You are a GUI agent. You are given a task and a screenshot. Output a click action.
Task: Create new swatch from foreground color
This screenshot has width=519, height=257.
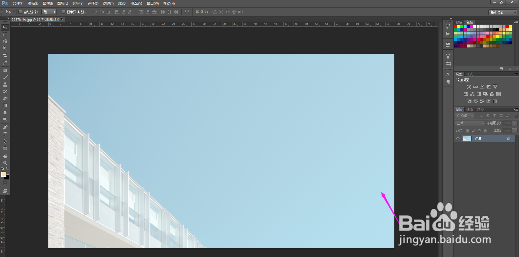(502, 69)
